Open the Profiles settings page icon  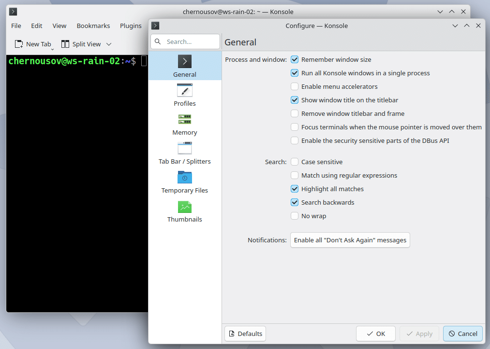[x=185, y=90]
